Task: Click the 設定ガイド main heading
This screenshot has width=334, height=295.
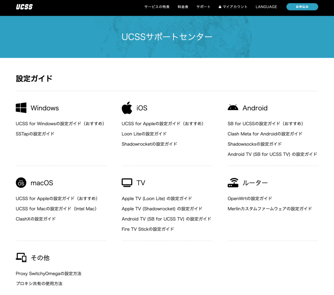Action: coord(34,79)
